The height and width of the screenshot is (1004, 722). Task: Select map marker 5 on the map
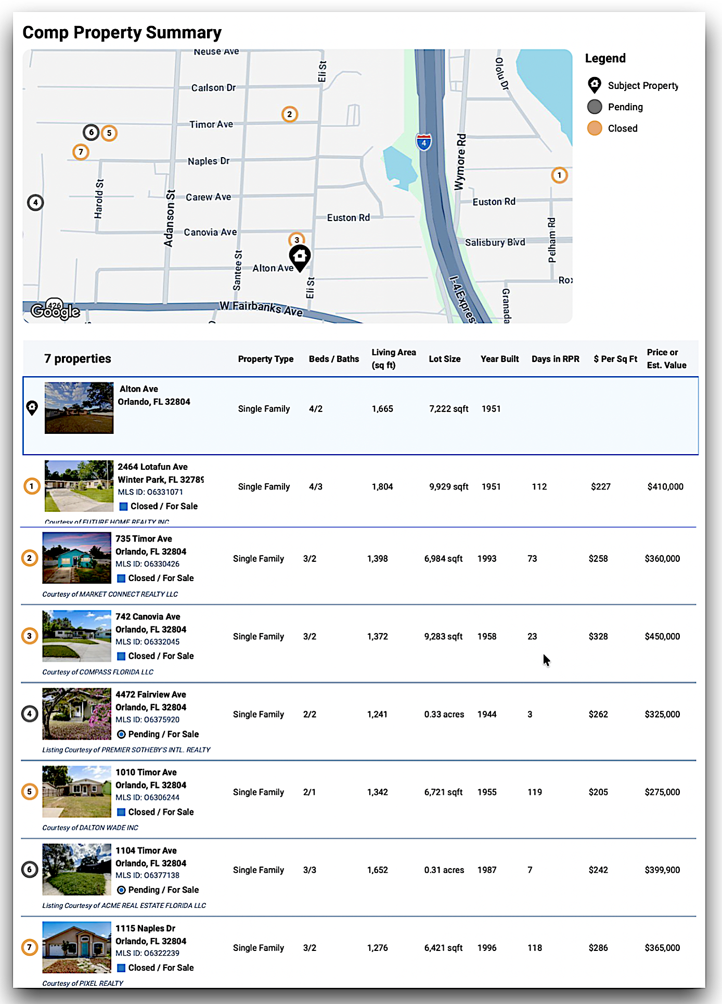pos(109,133)
